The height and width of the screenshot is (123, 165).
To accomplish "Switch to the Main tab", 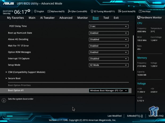I will [x=32, y=18].
